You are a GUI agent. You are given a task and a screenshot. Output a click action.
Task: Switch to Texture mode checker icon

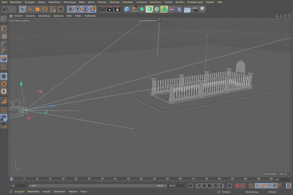(4, 36)
